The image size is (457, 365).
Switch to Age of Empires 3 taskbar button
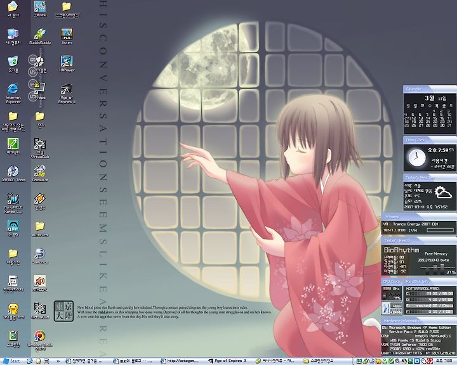[228, 361]
